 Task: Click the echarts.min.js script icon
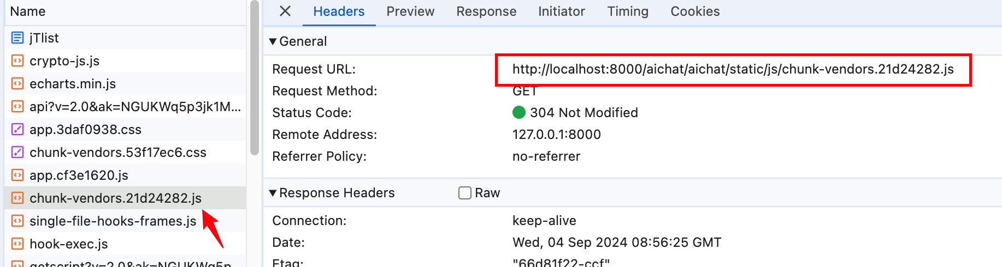click(x=17, y=84)
